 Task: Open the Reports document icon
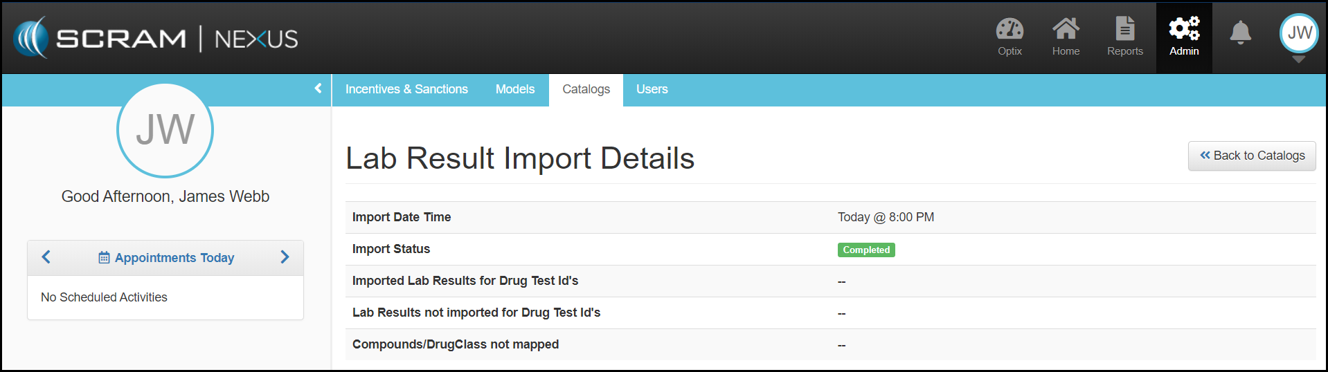1124,30
